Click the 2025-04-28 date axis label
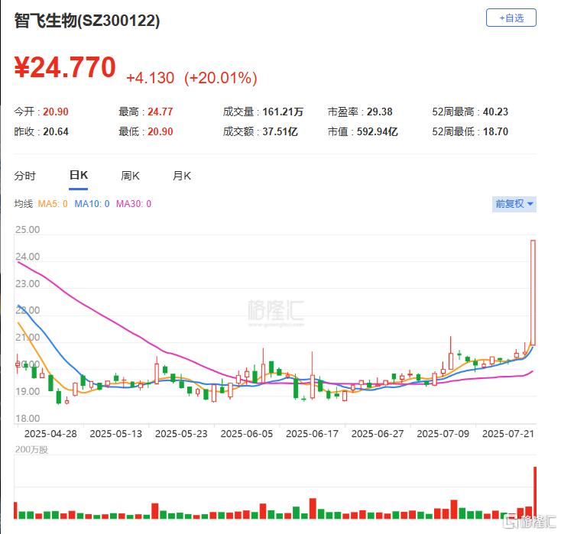This screenshot has width=561, height=534. [50, 434]
